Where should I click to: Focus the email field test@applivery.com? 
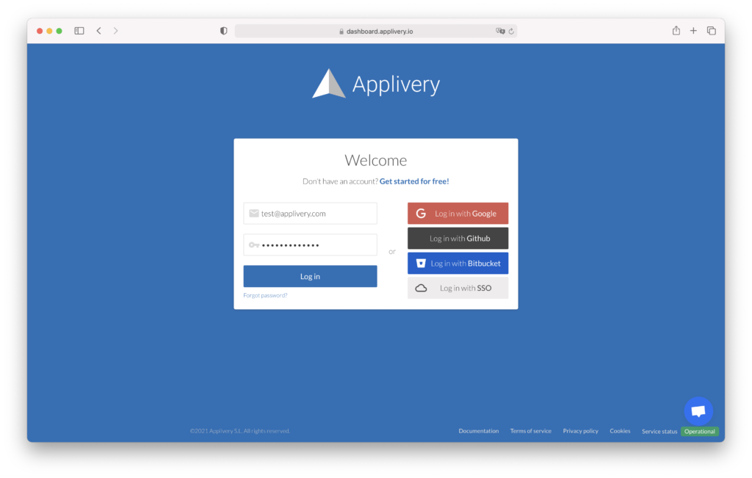pyautogui.click(x=311, y=214)
